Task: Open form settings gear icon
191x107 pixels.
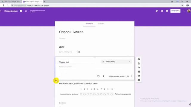Action: click(167, 11)
